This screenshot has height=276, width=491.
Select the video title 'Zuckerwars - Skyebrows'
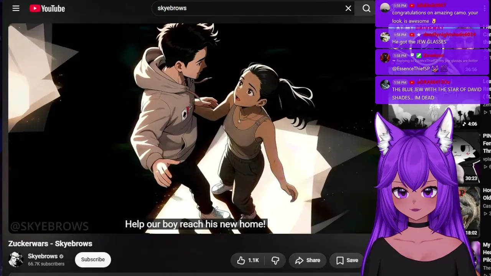[50, 243]
